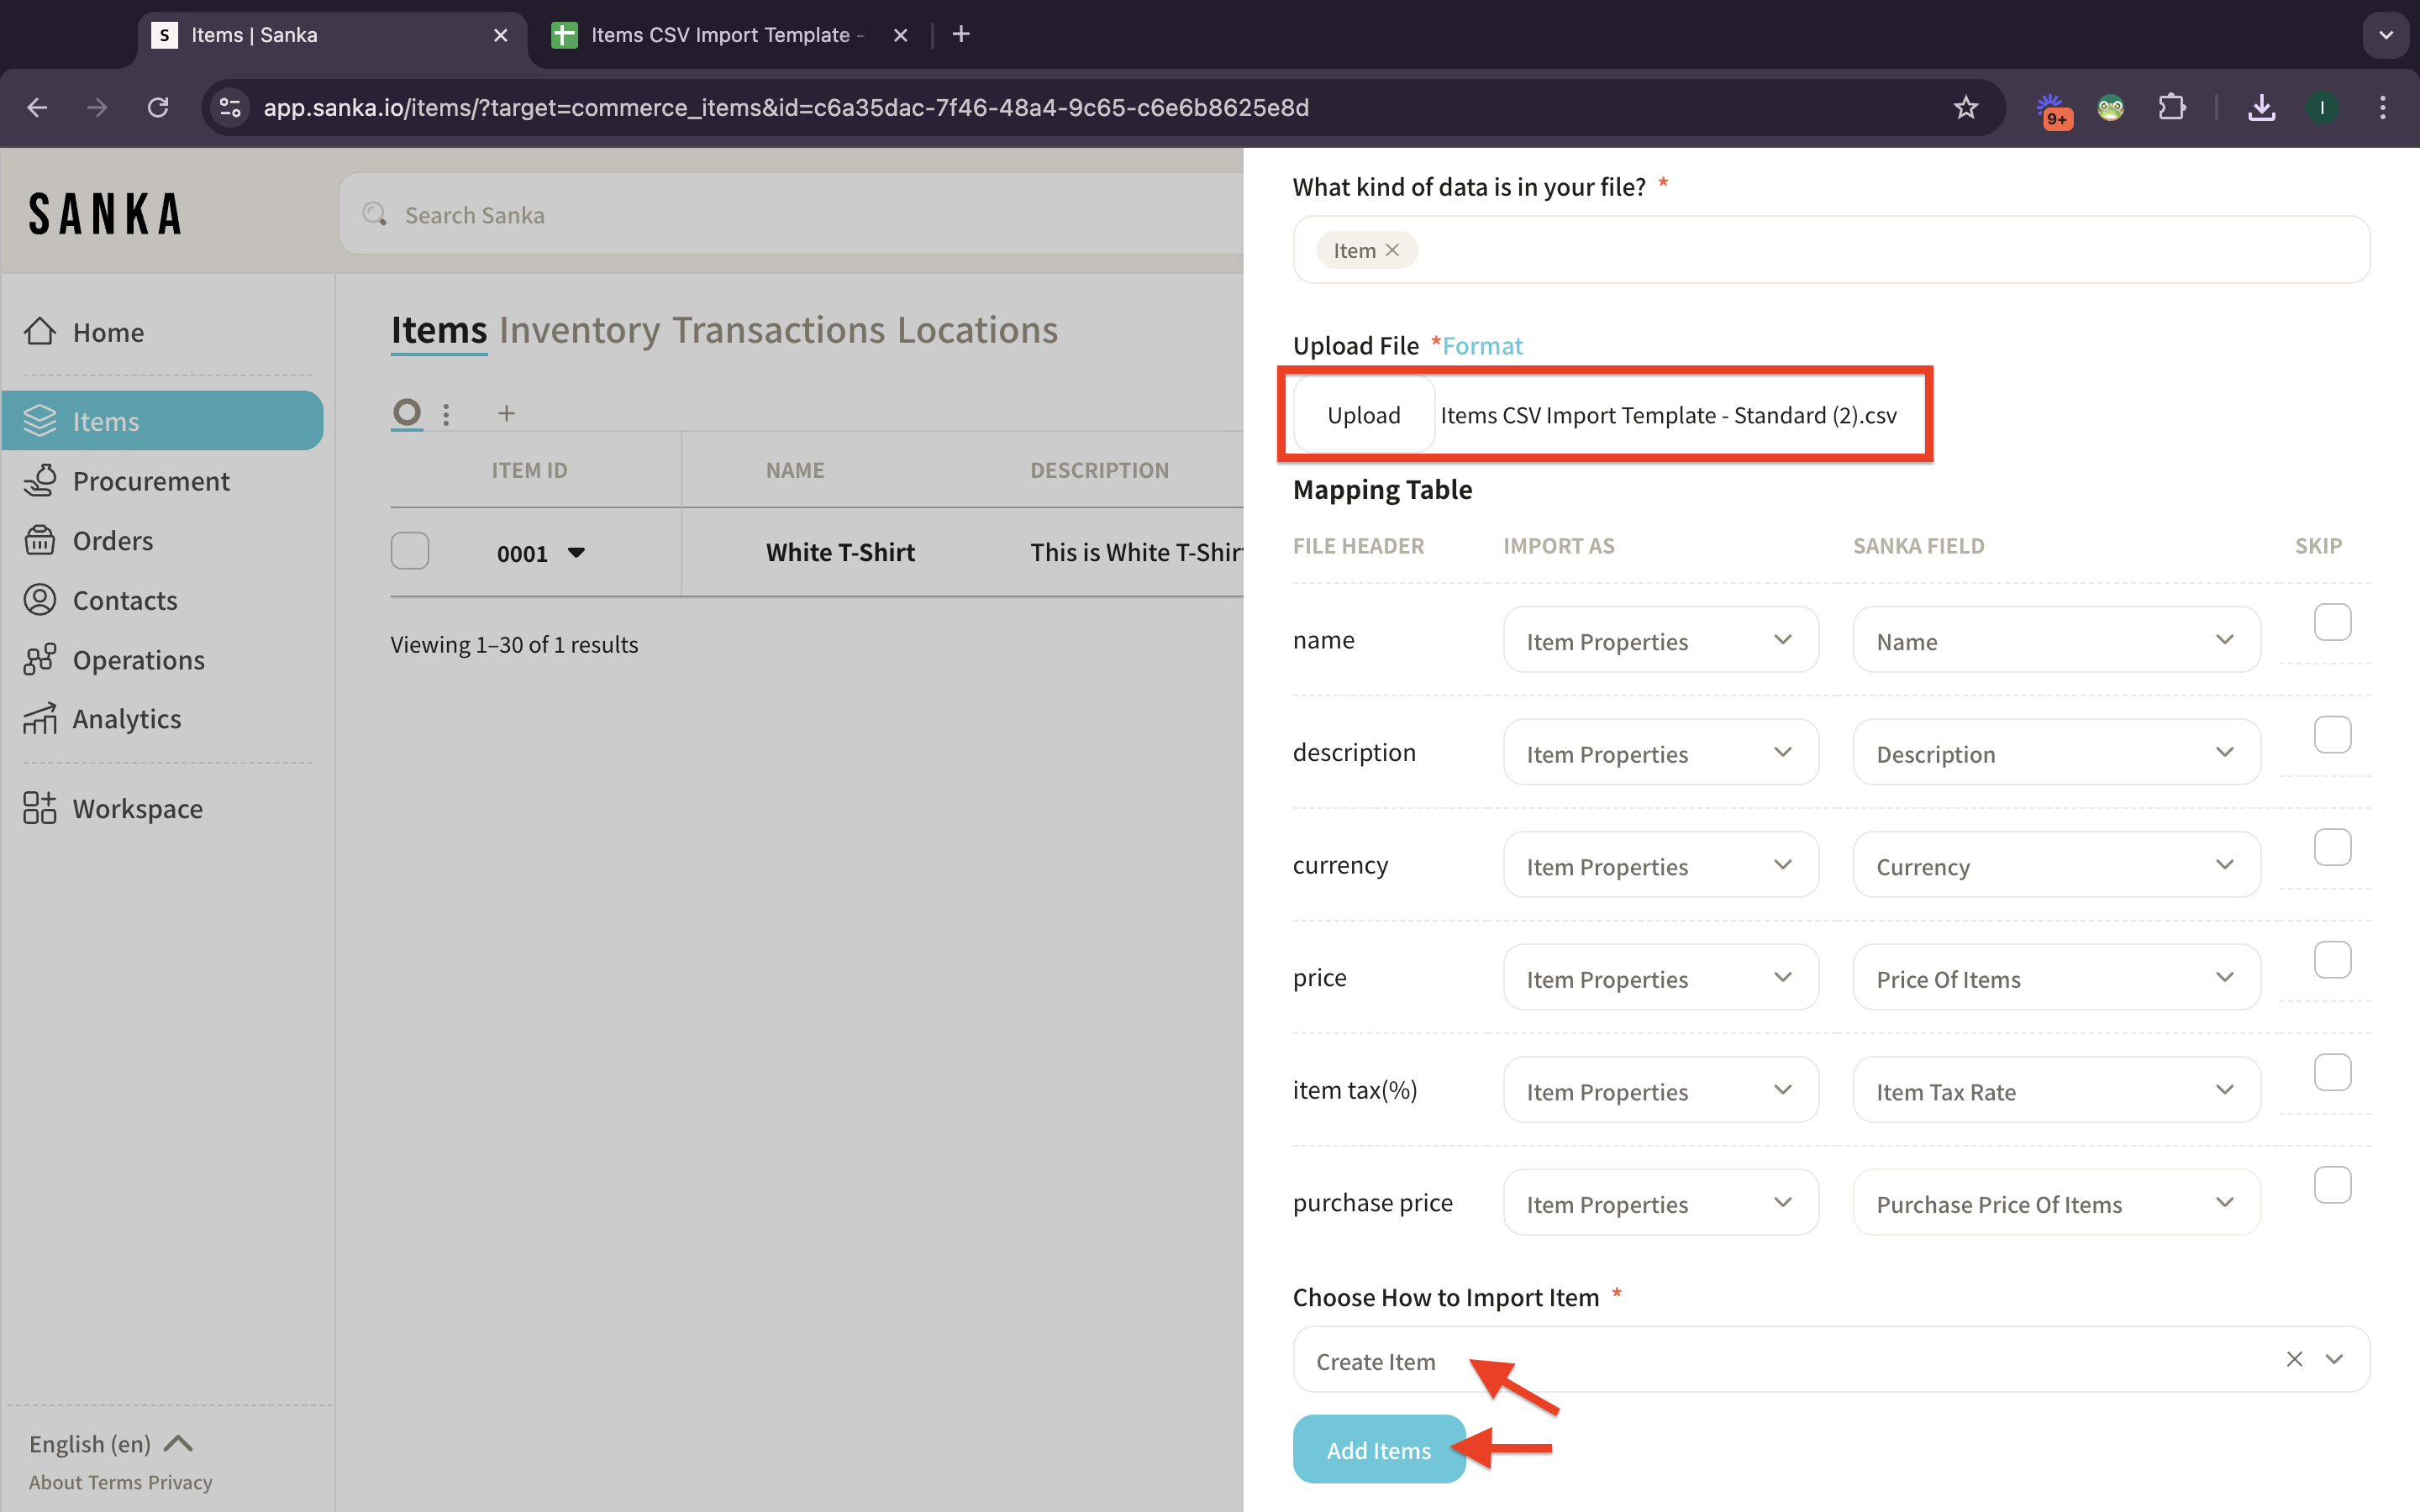Remove the Item tag with X
The width and height of the screenshot is (2420, 1512).
click(x=1392, y=250)
